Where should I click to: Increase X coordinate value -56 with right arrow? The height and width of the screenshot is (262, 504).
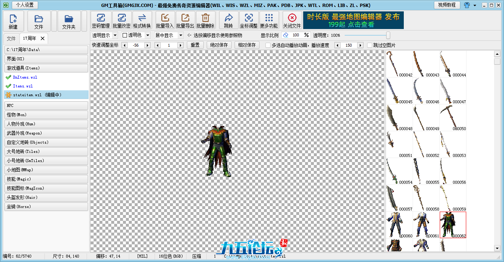(x=148, y=45)
